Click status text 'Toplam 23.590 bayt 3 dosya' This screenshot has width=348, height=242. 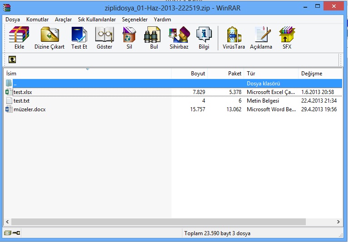coord(217,233)
